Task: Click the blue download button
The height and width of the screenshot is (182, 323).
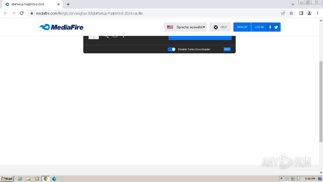Action: (x=200, y=38)
